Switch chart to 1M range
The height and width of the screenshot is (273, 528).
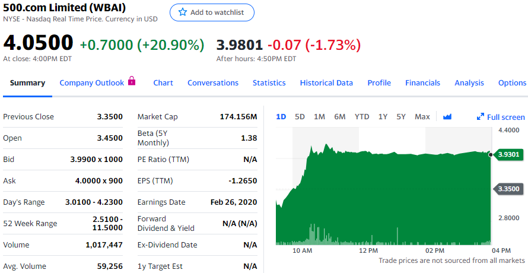coord(319,116)
